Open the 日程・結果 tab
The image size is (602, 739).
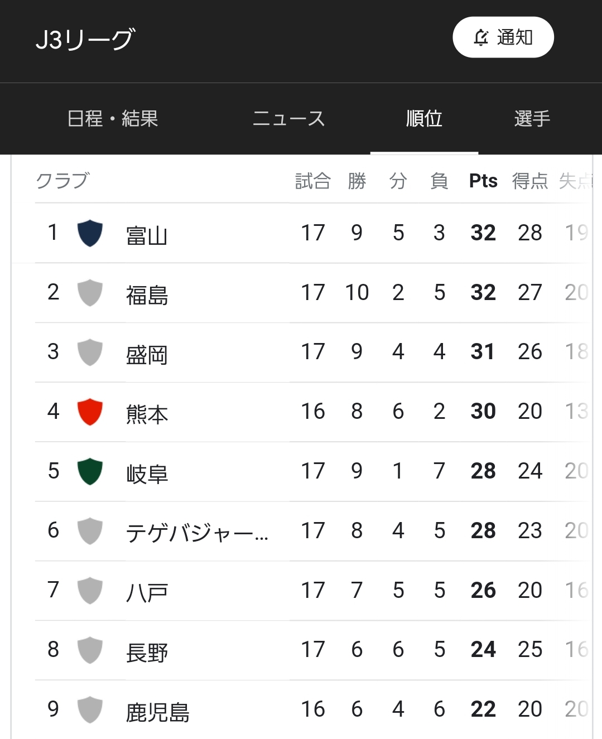point(113,119)
